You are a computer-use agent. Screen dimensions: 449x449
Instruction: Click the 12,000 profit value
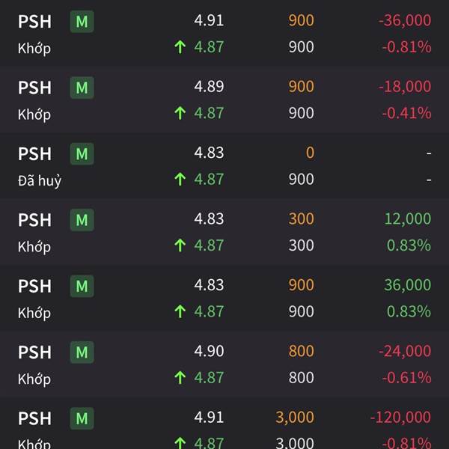(x=408, y=219)
